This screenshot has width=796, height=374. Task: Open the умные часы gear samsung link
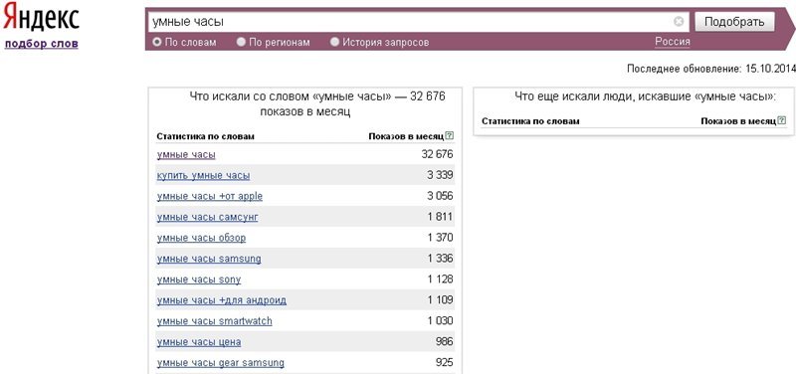220,363
